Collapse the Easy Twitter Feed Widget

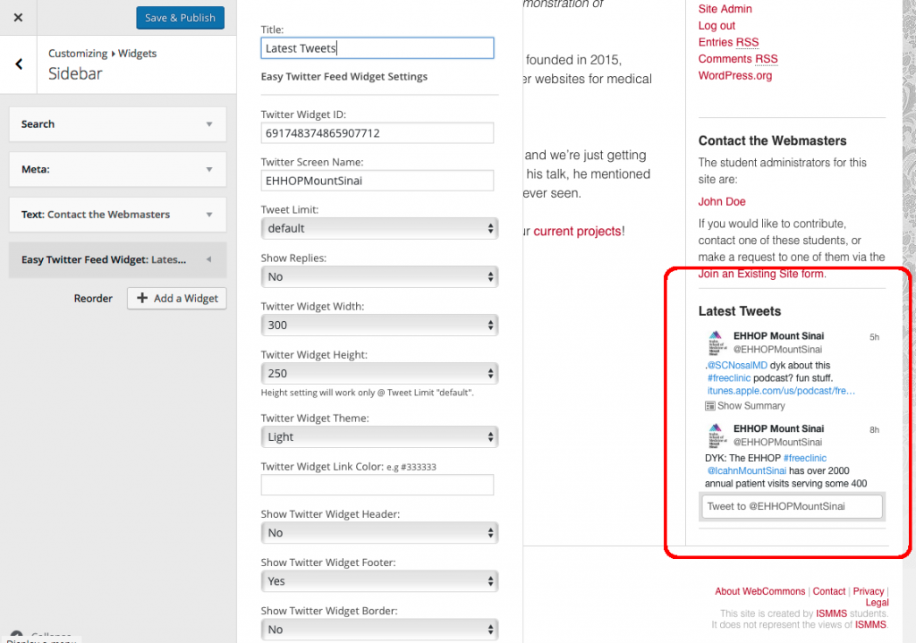[208, 260]
